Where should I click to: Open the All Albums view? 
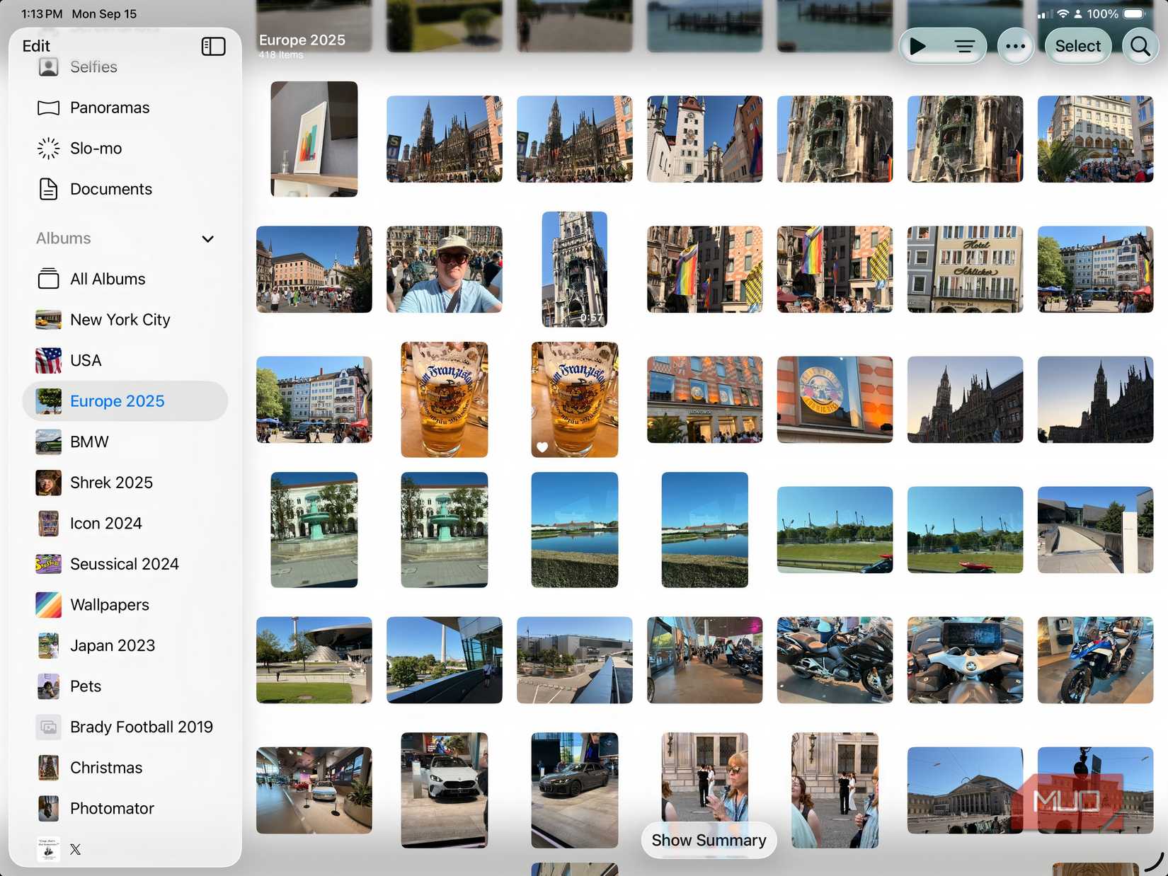click(108, 279)
